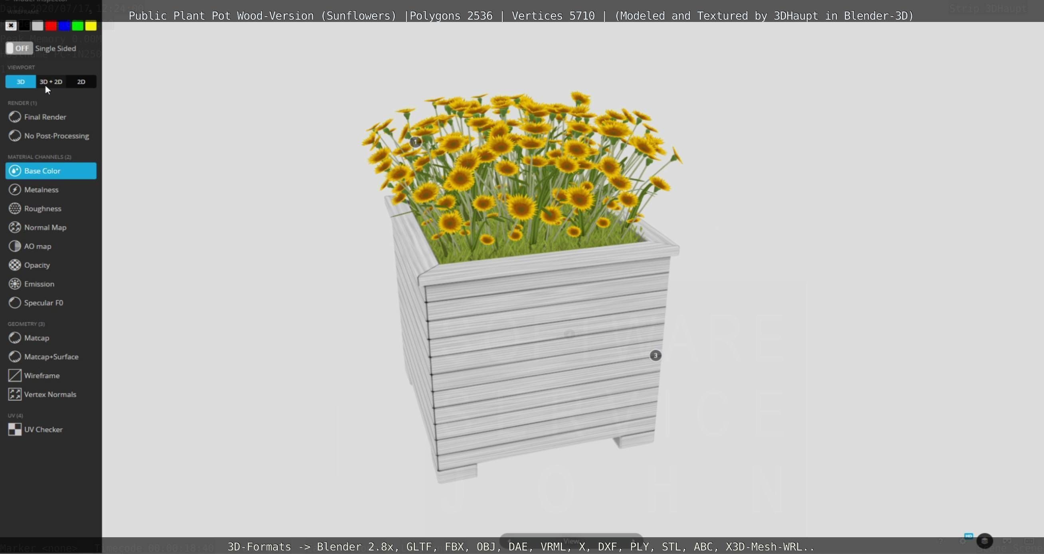Show Vertex Normals view

pyautogui.click(x=51, y=394)
